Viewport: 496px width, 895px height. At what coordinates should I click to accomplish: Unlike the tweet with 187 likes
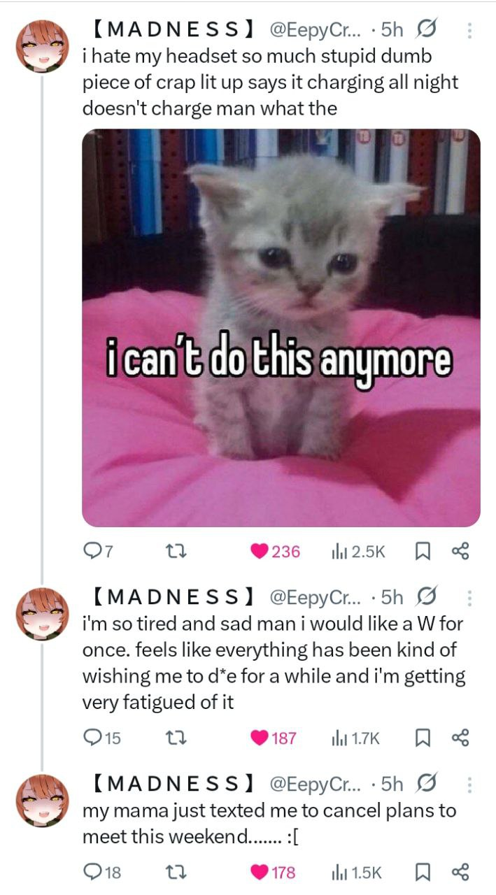click(x=260, y=738)
